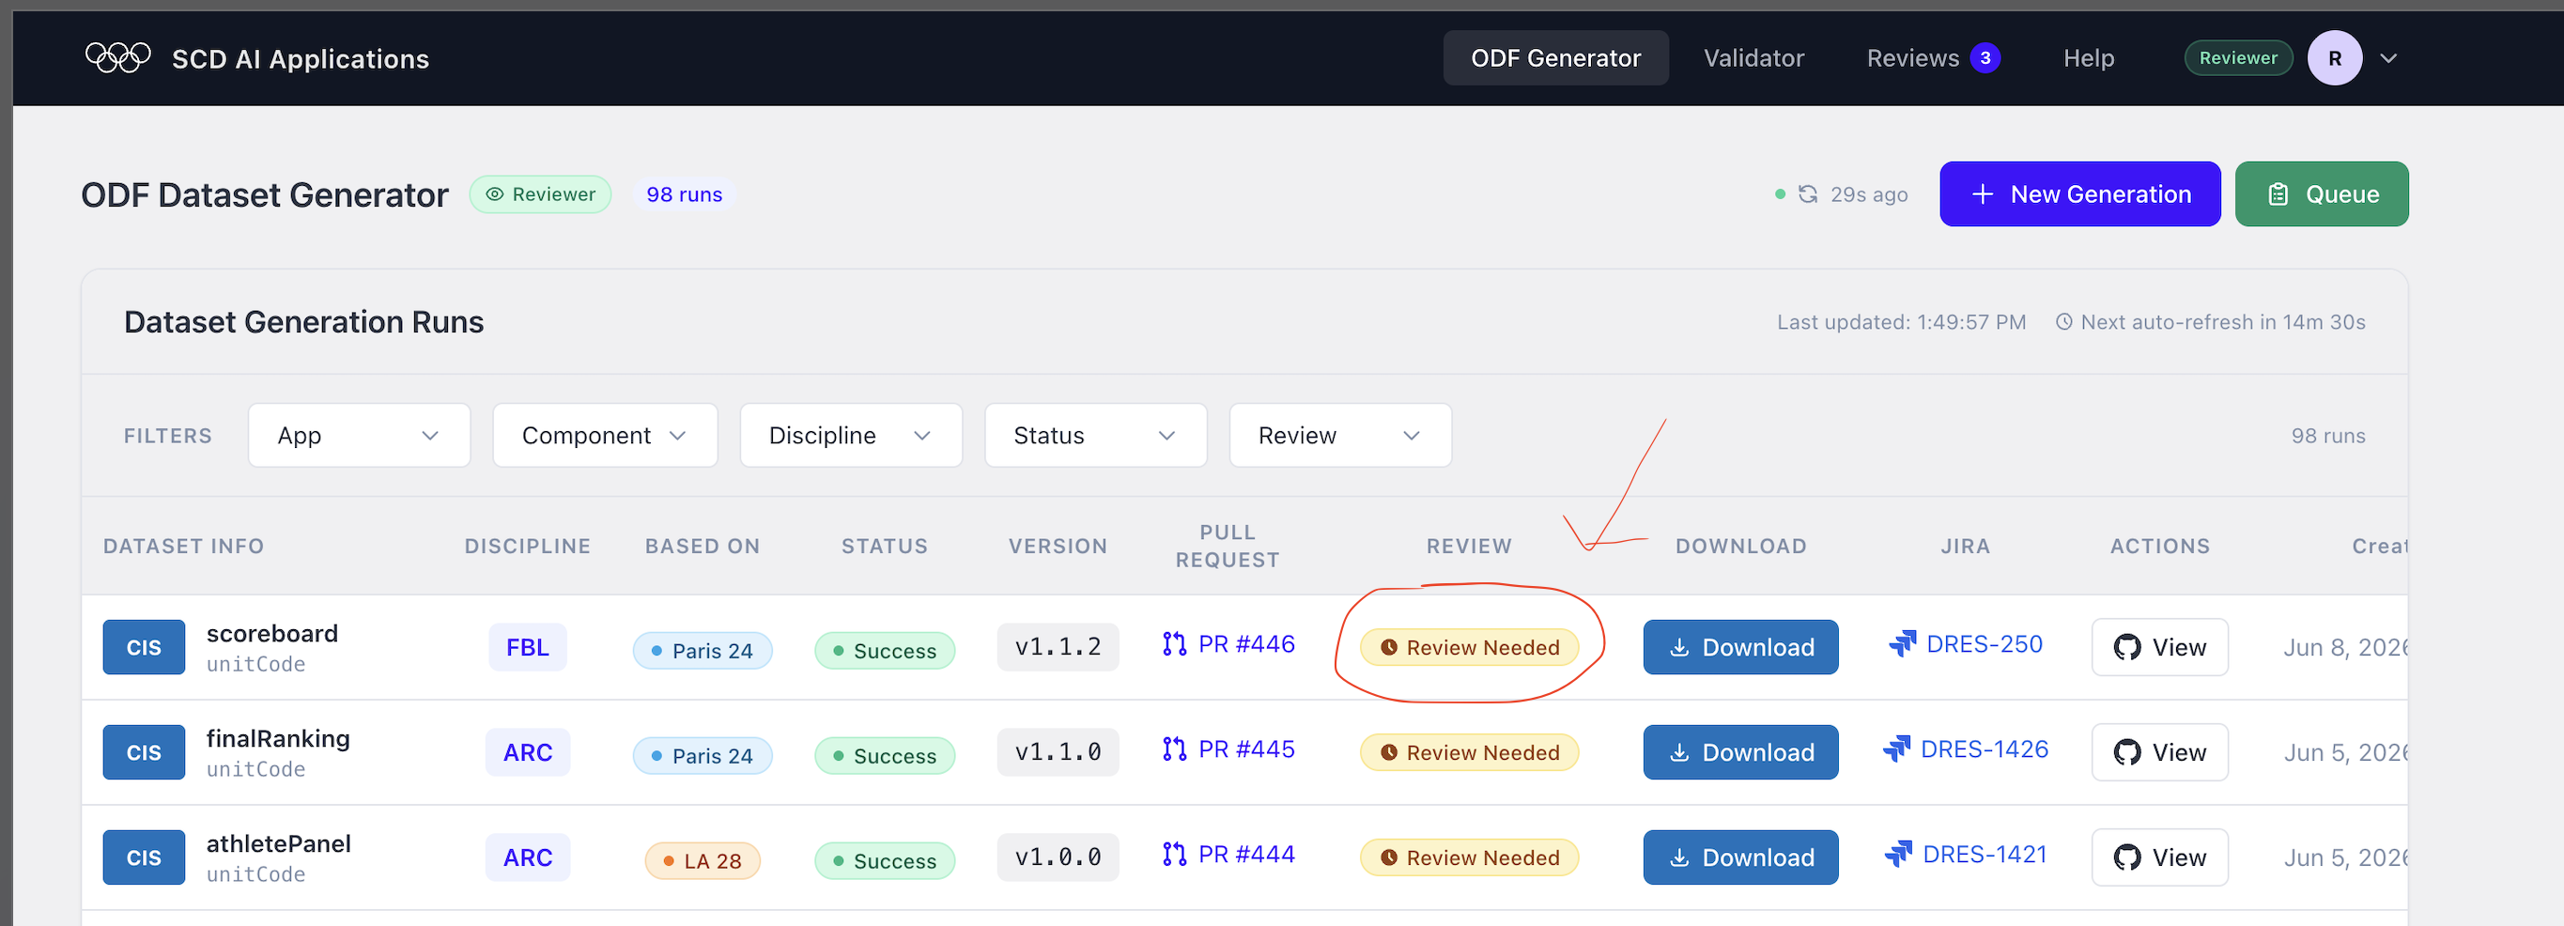Click Success status in scoreboard row

click(884, 650)
